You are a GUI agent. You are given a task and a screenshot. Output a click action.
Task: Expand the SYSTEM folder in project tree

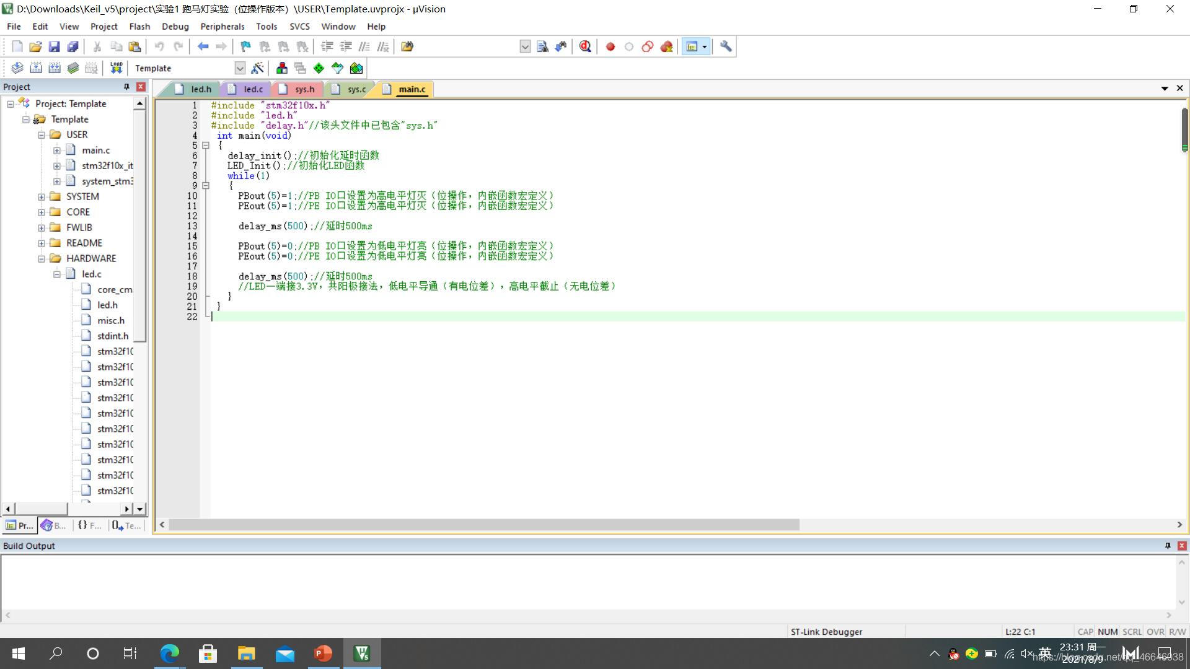(x=42, y=196)
